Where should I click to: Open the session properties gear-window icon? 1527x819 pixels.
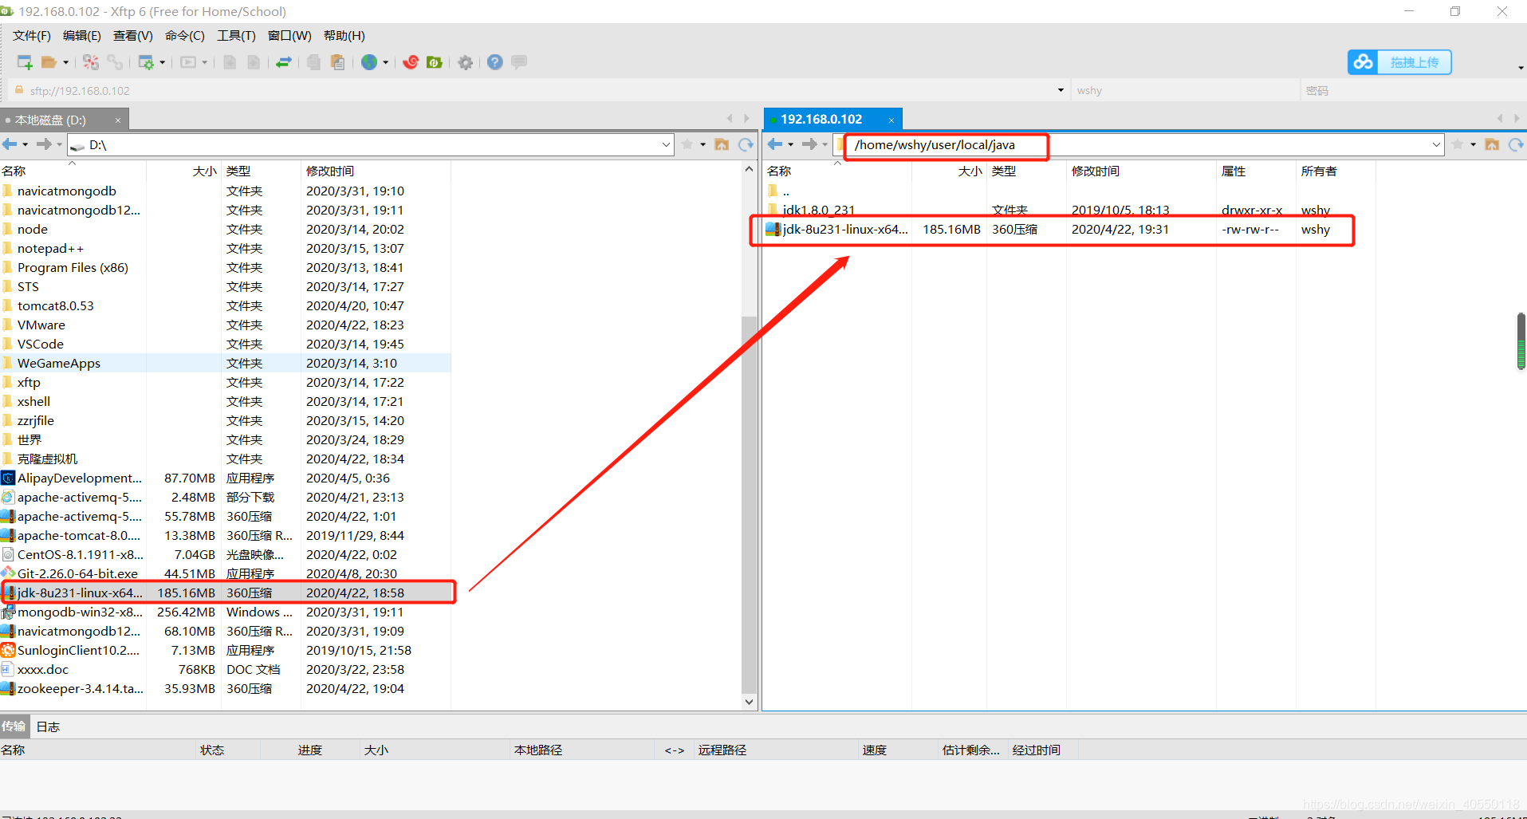click(x=146, y=62)
